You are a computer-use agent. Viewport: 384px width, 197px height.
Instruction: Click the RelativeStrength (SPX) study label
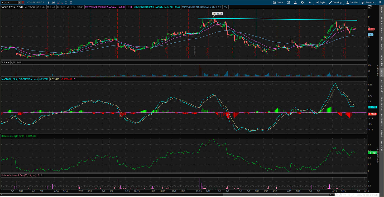13,136
